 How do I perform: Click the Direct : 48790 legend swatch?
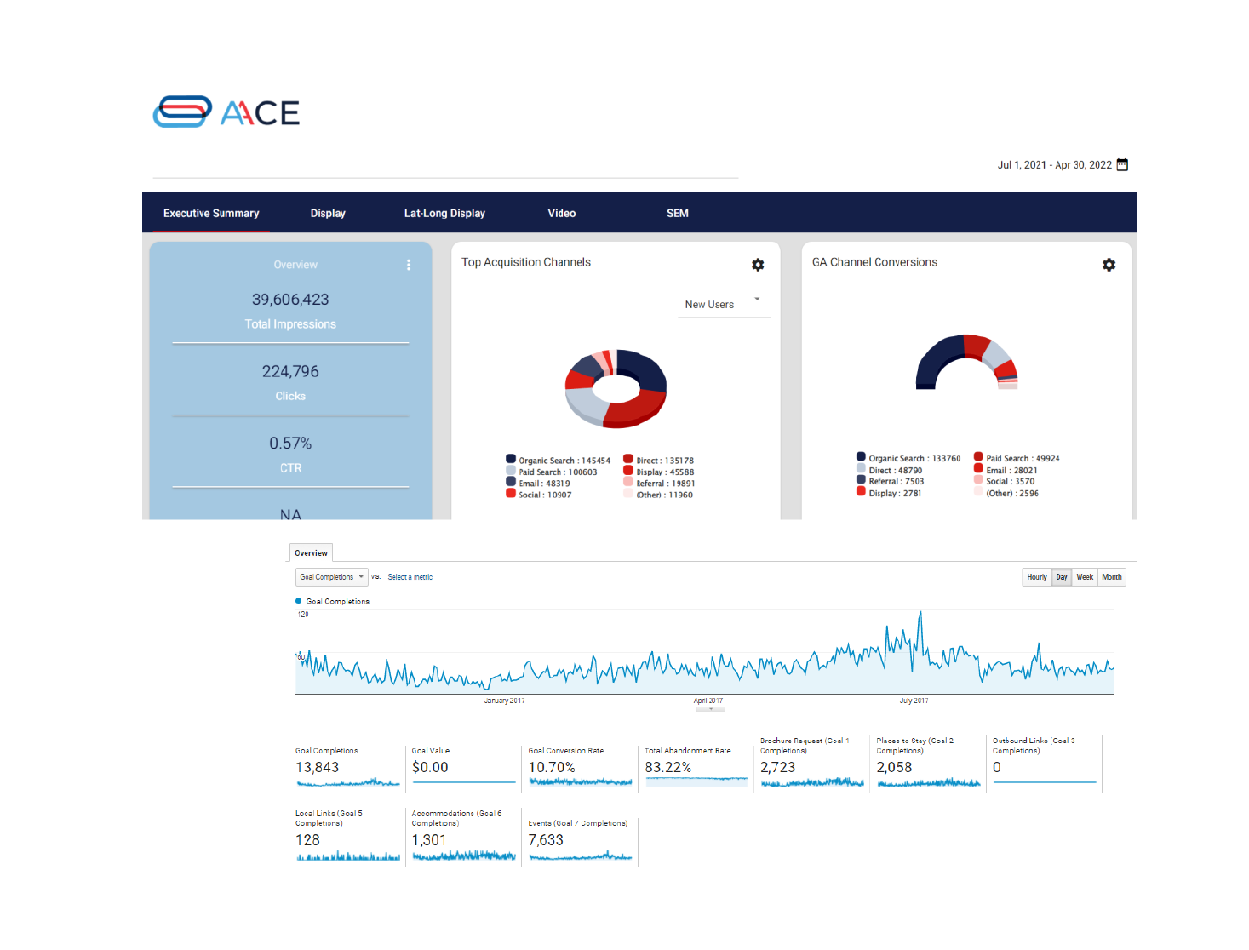(861, 468)
